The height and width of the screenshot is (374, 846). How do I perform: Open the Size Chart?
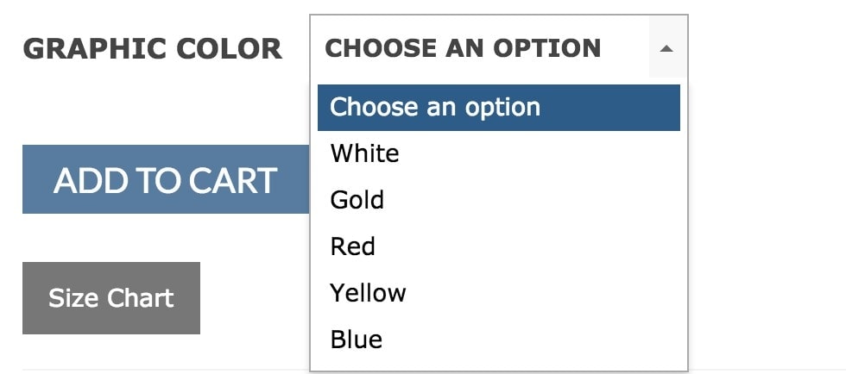pyautogui.click(x=111, y=298)
